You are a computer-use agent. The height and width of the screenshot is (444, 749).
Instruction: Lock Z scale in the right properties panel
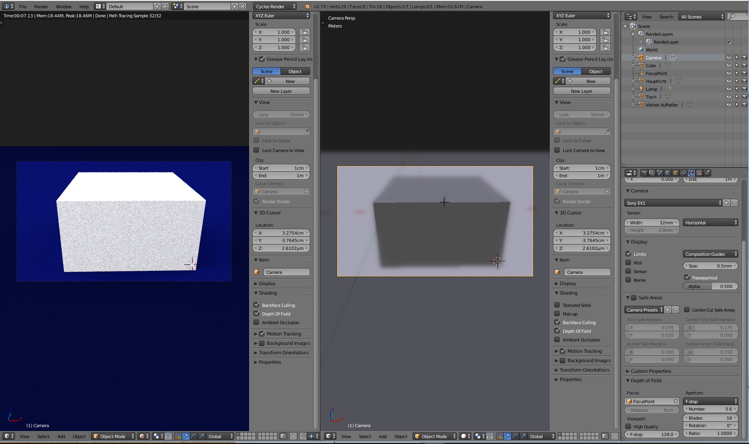(x=605, y=48)
